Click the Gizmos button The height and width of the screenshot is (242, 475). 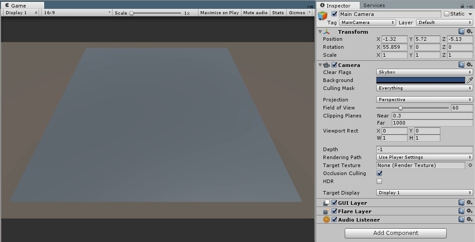click(x=297, y=13)
